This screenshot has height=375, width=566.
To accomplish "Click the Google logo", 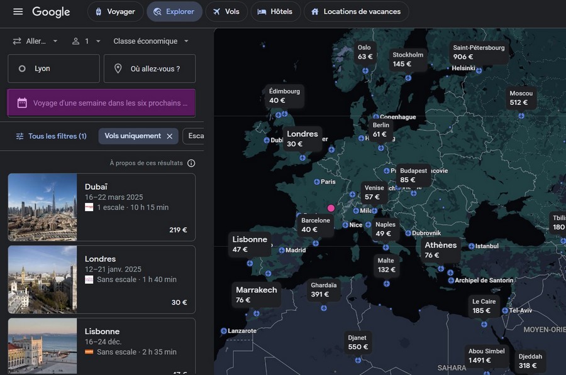I will click(x=51, y=12).
